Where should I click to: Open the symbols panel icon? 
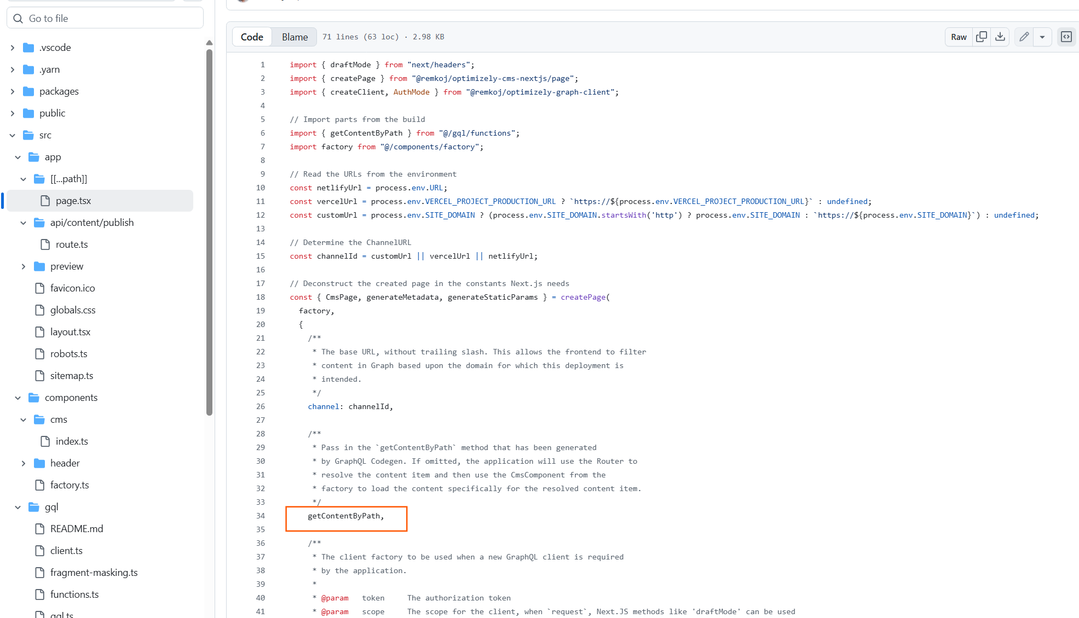point(1066,37)
